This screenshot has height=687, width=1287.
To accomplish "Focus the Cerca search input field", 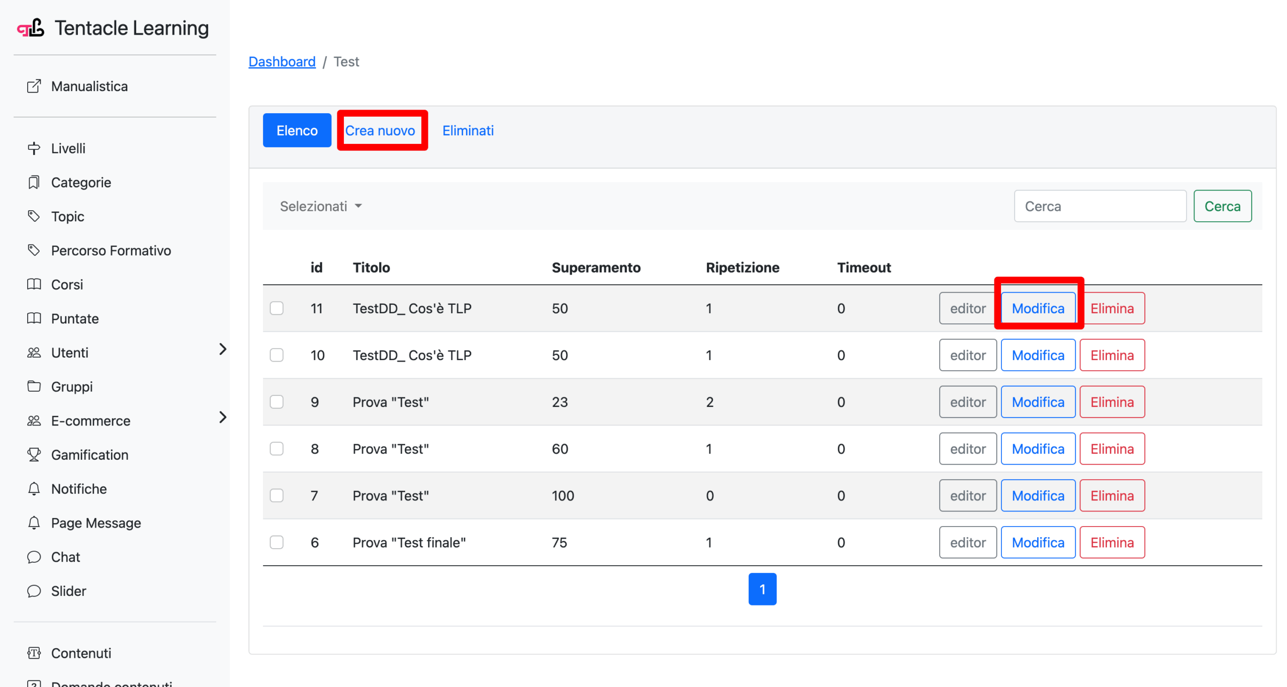I will point(1099,206).
